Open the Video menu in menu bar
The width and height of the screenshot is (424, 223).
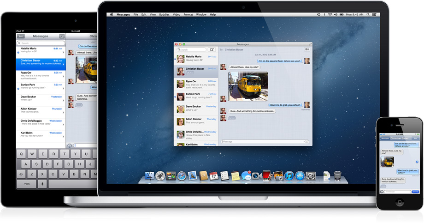(x=177, y=15)
